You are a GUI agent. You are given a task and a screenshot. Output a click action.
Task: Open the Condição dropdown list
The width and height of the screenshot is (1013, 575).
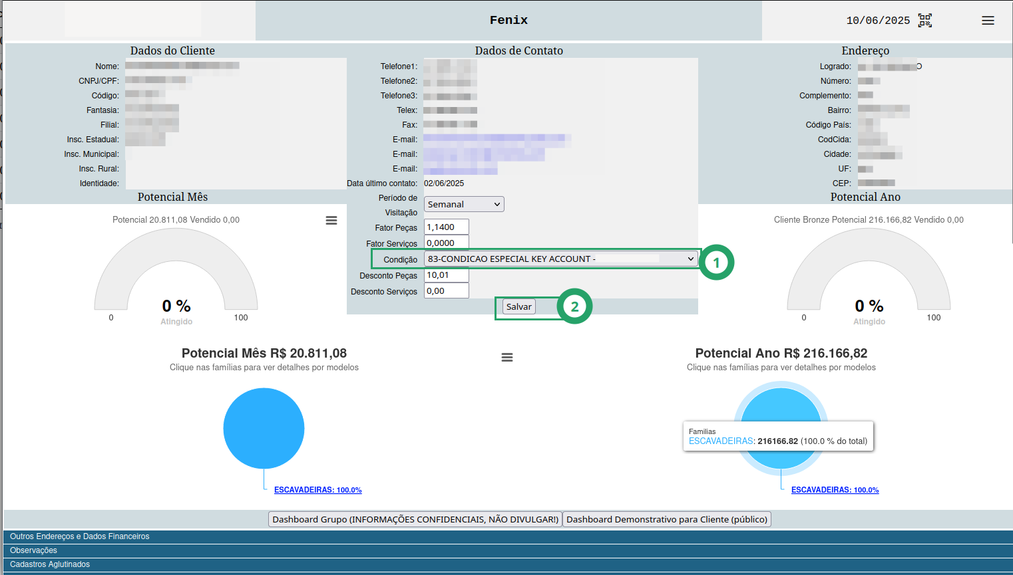pos(560,259)
